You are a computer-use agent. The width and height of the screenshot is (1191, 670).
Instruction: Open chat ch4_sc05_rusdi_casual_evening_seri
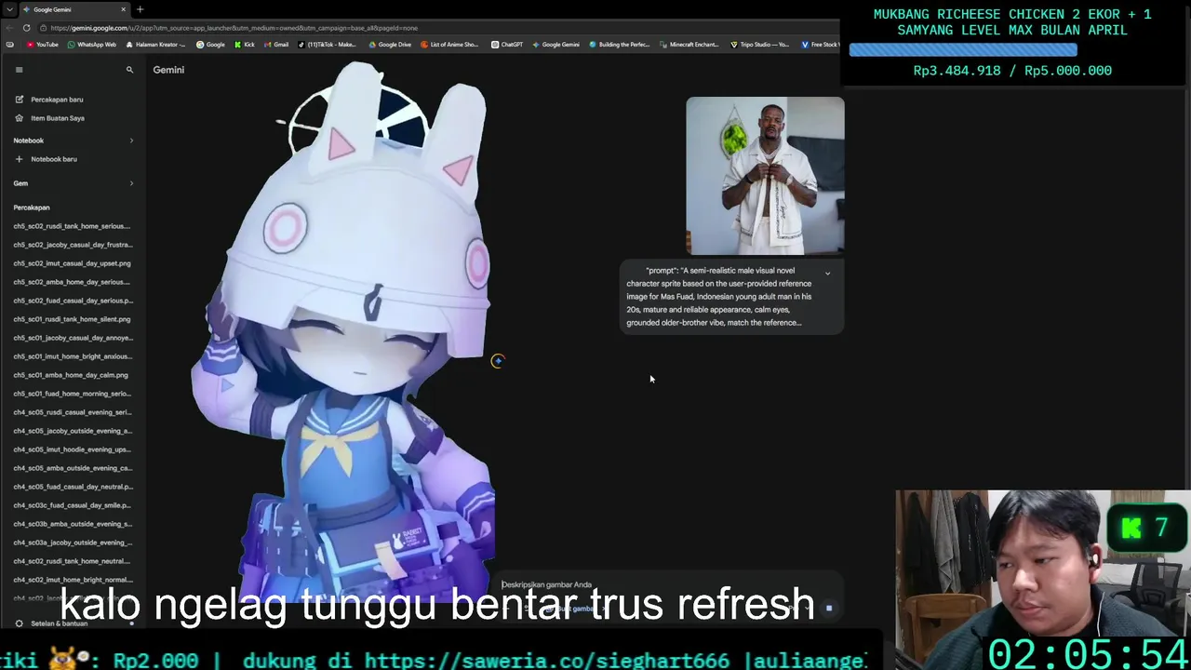click(x=72, y=412)
